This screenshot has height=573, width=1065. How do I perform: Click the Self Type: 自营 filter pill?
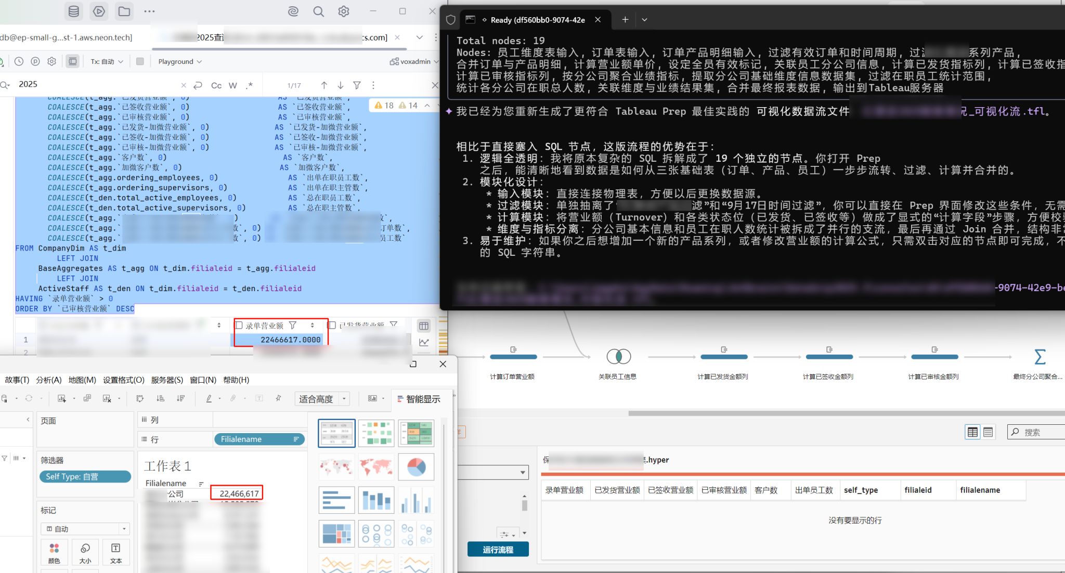[x=85, y=476]
